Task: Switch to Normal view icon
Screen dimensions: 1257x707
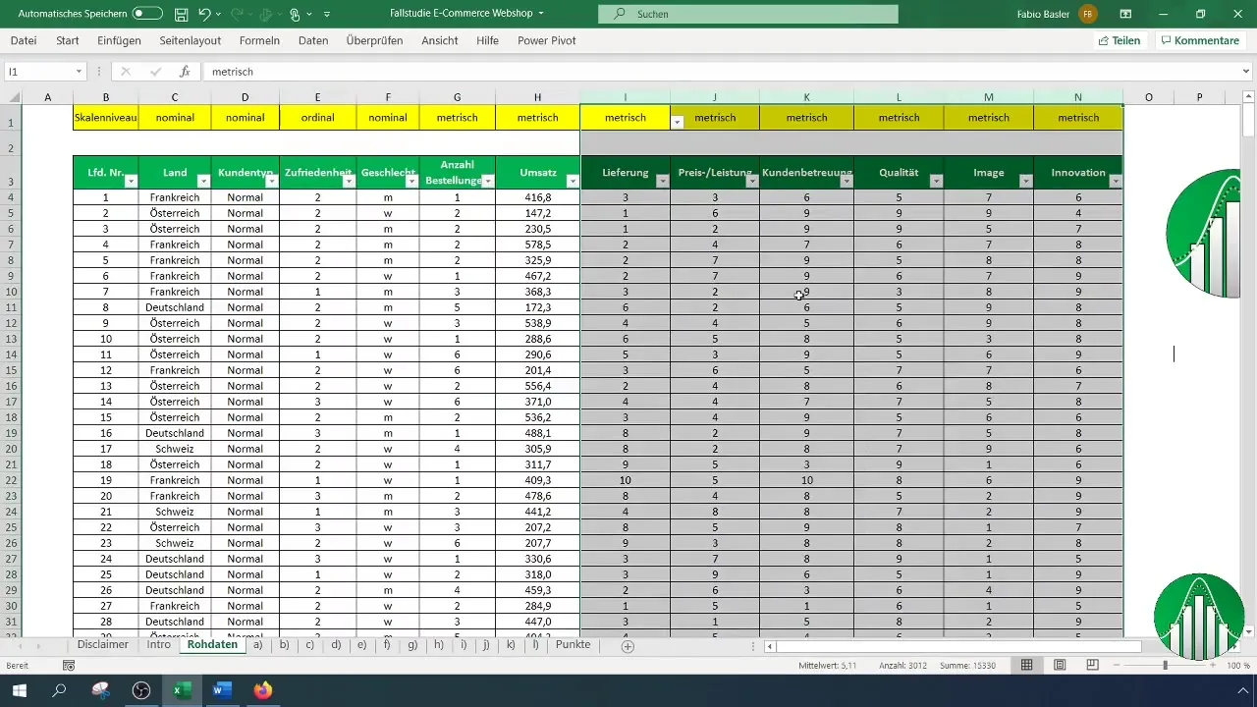Action: pyautogui.click(x=1026, y=665)
